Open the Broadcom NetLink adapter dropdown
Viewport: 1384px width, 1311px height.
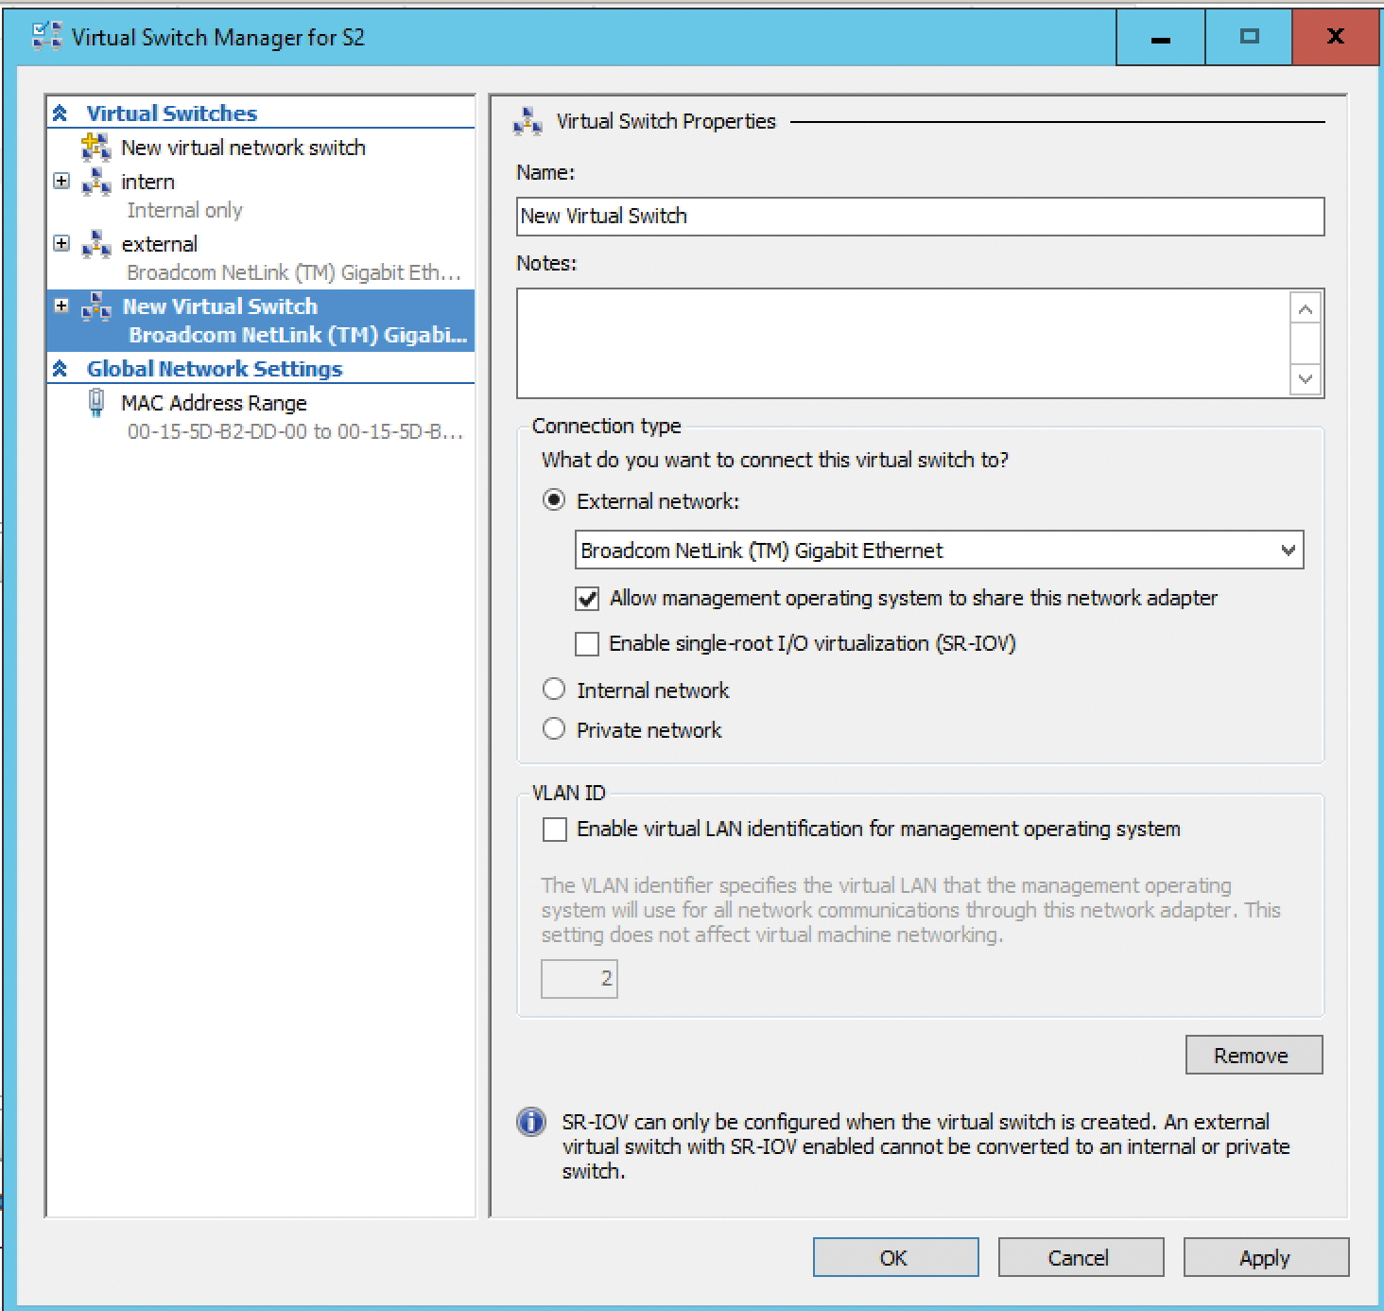pos(1289,550)
